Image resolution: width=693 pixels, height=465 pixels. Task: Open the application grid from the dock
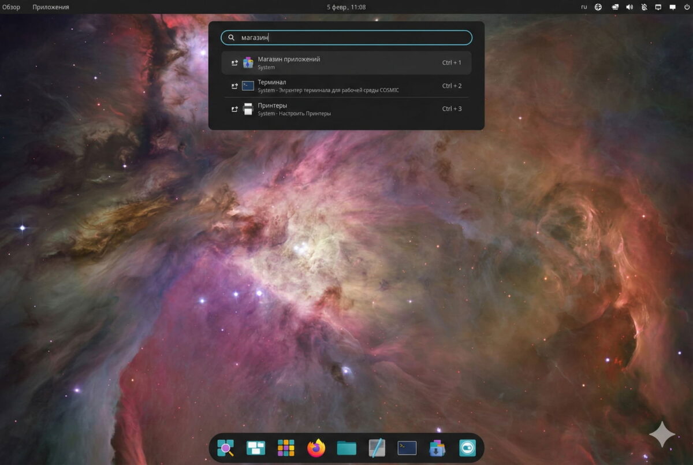[x=286, y=447]
